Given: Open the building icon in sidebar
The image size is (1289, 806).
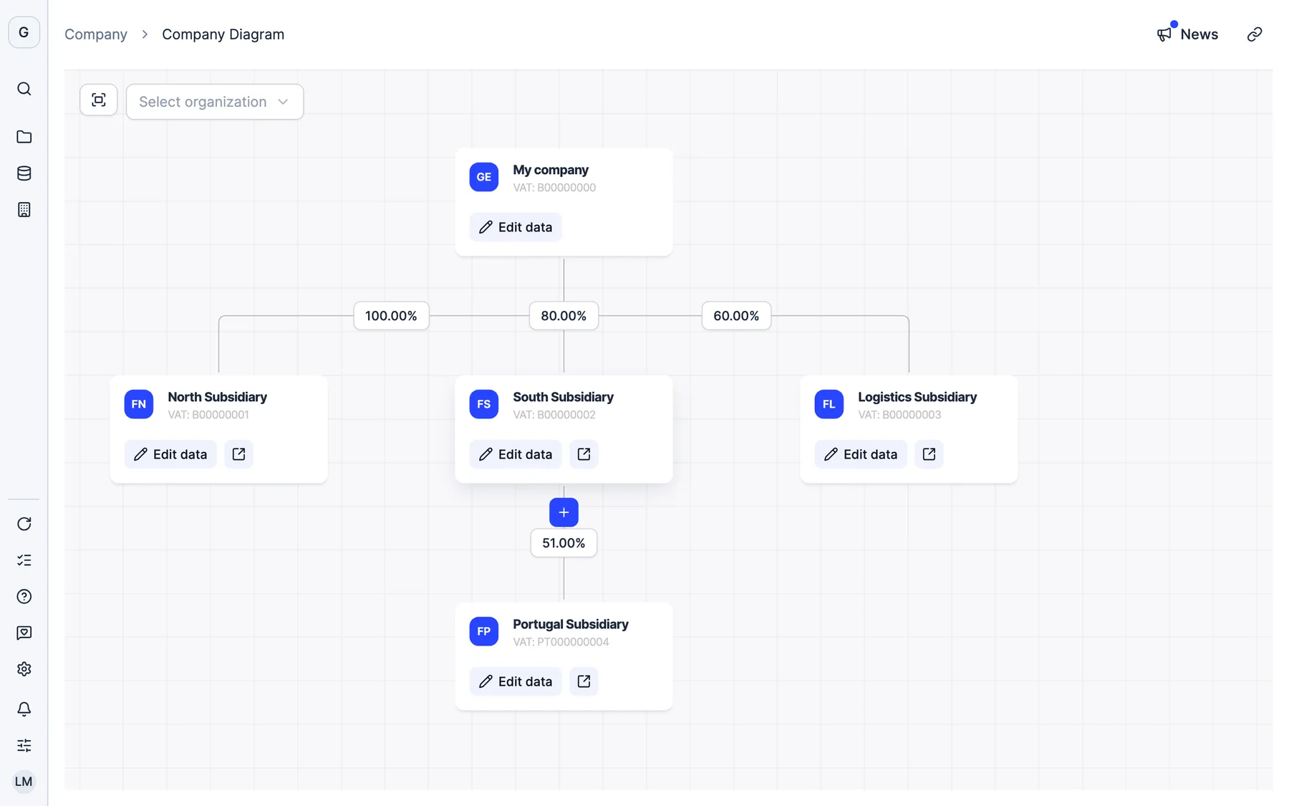Looking at the screenshot, I should click(24, 210).
